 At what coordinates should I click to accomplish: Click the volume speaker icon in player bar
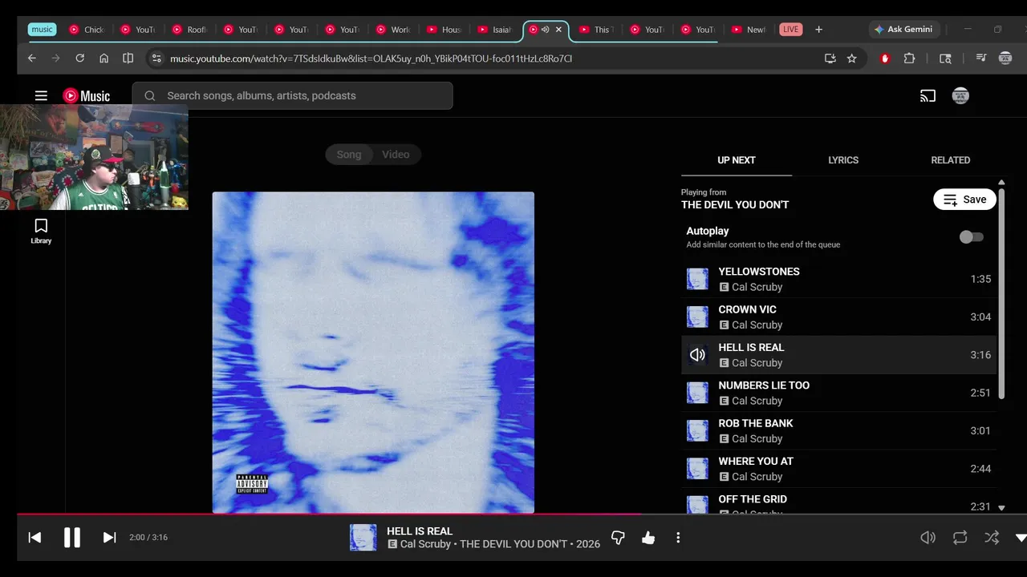928,538
